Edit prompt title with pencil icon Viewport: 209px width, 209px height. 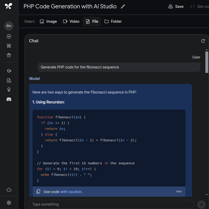[x=123, y=7]
